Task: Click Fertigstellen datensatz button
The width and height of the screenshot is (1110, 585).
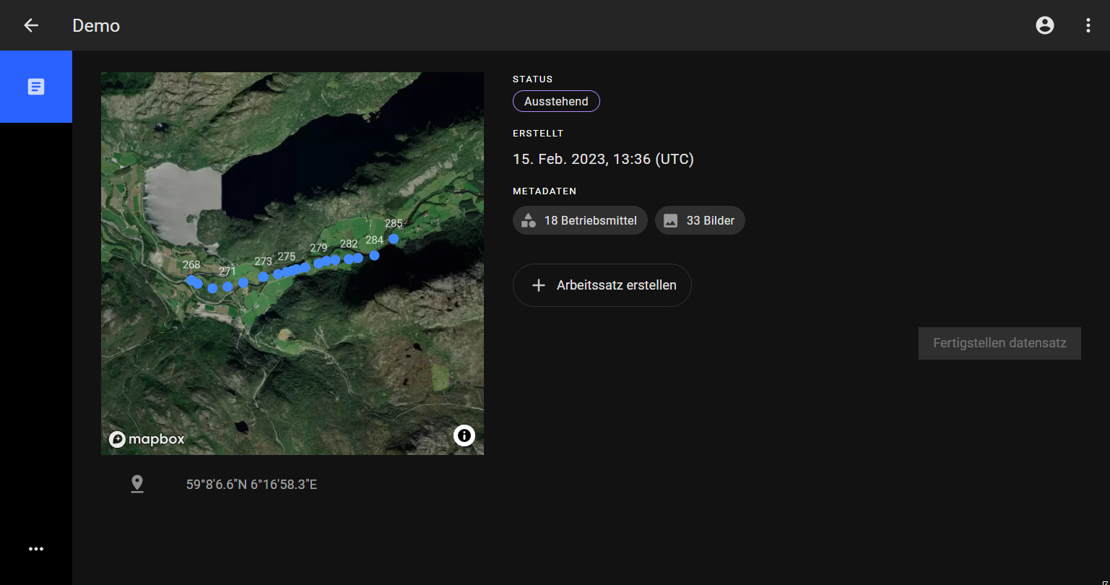Action: pos(1000,343)
